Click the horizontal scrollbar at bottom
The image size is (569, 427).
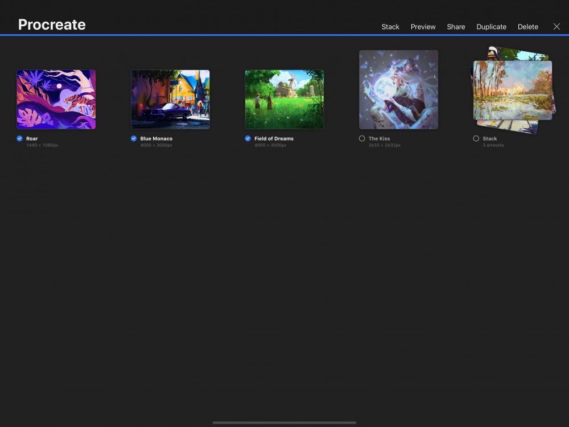(284, 422)
